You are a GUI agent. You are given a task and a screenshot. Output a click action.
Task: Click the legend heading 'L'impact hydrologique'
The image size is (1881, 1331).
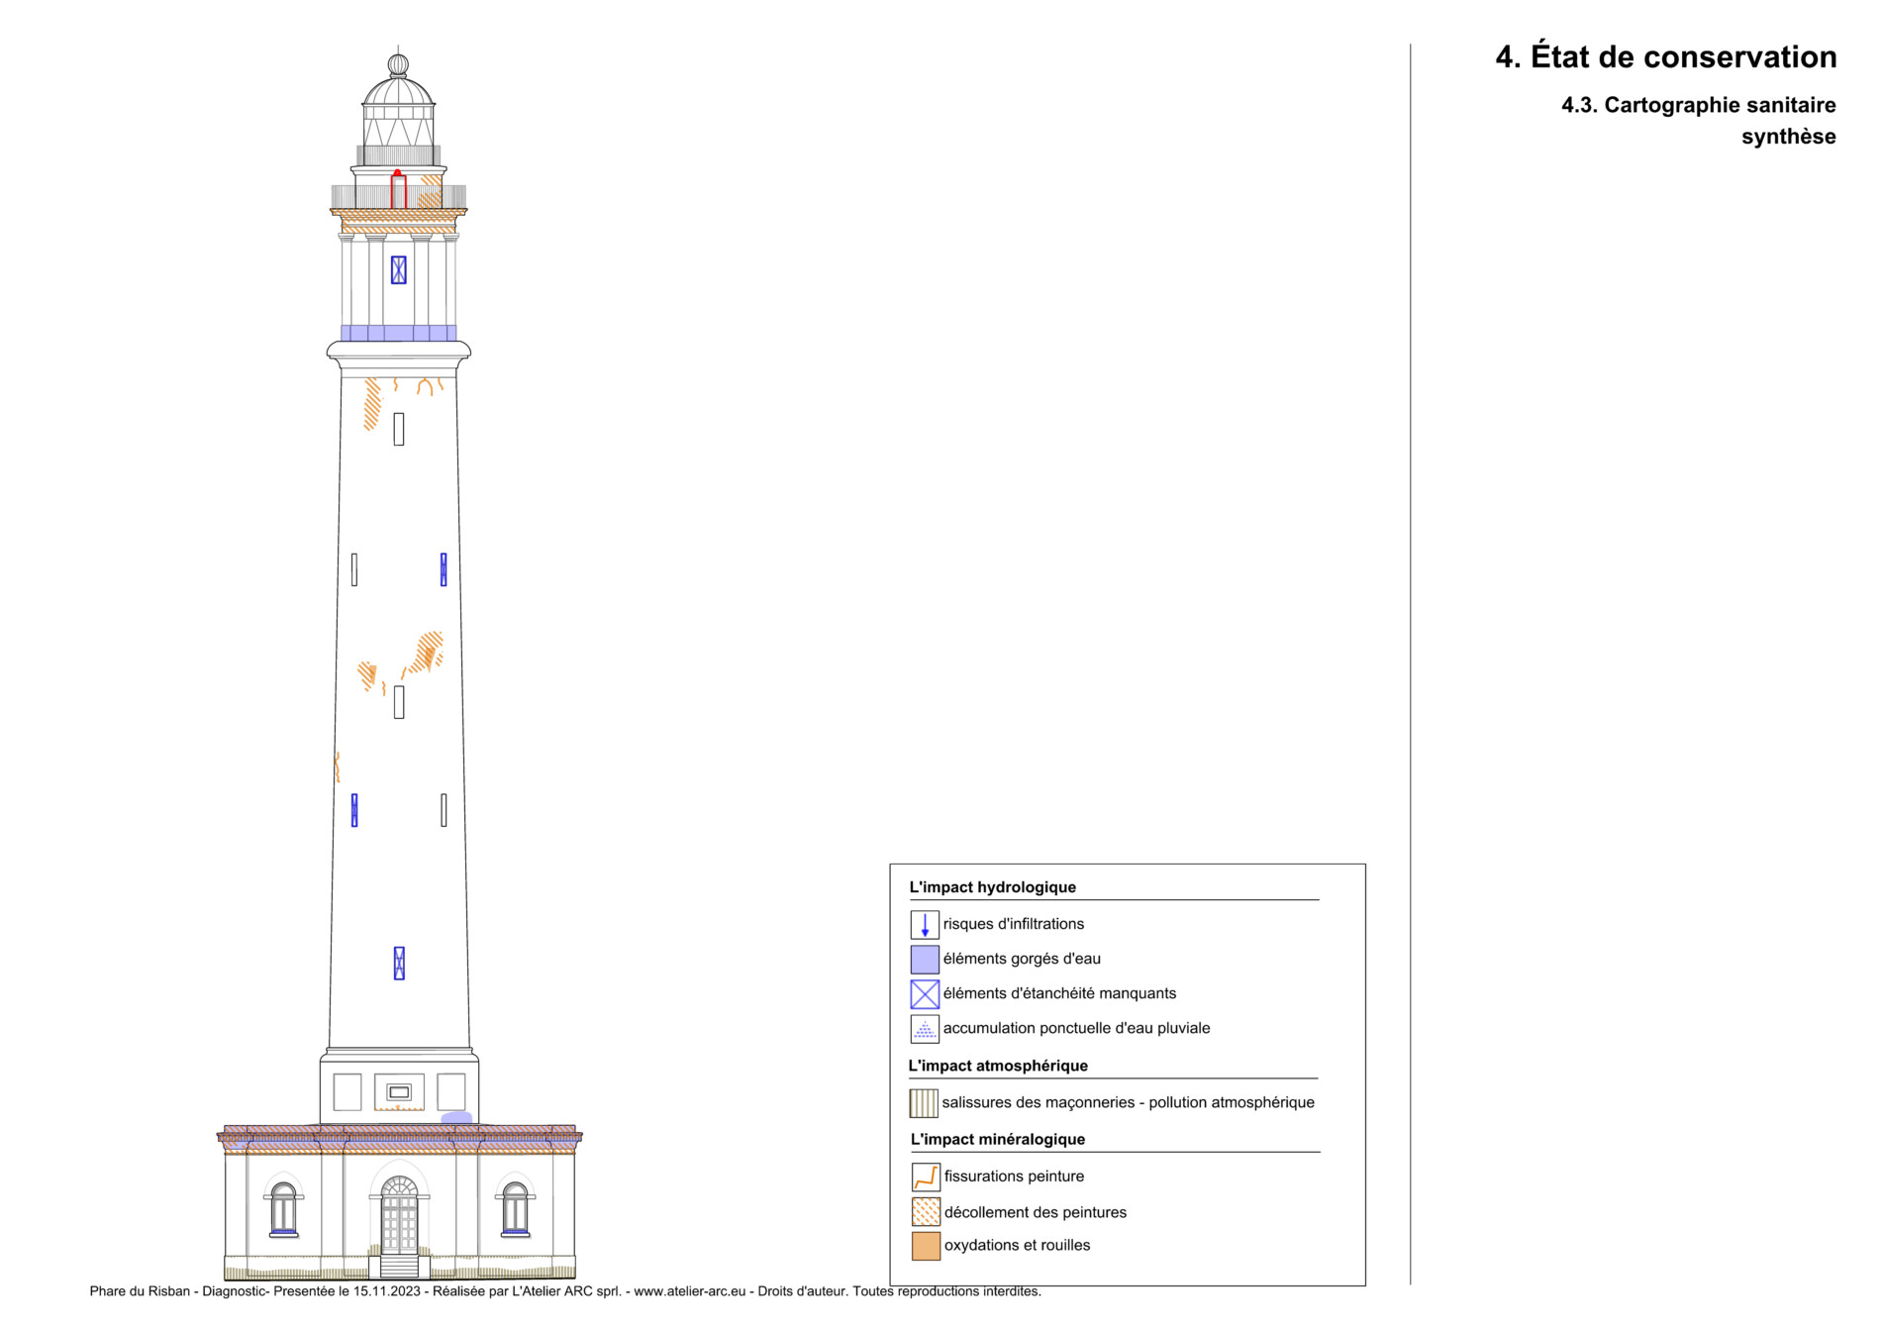pyautogui.click(x=993, y=887)
